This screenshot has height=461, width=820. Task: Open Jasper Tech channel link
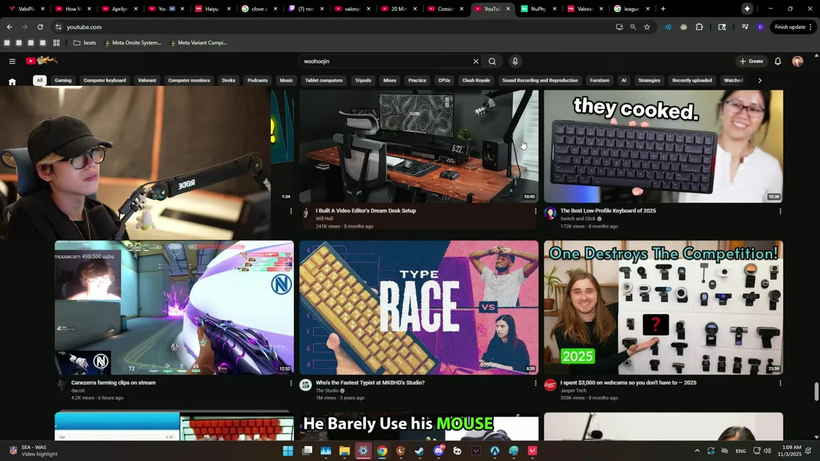(x=573, y=391)
